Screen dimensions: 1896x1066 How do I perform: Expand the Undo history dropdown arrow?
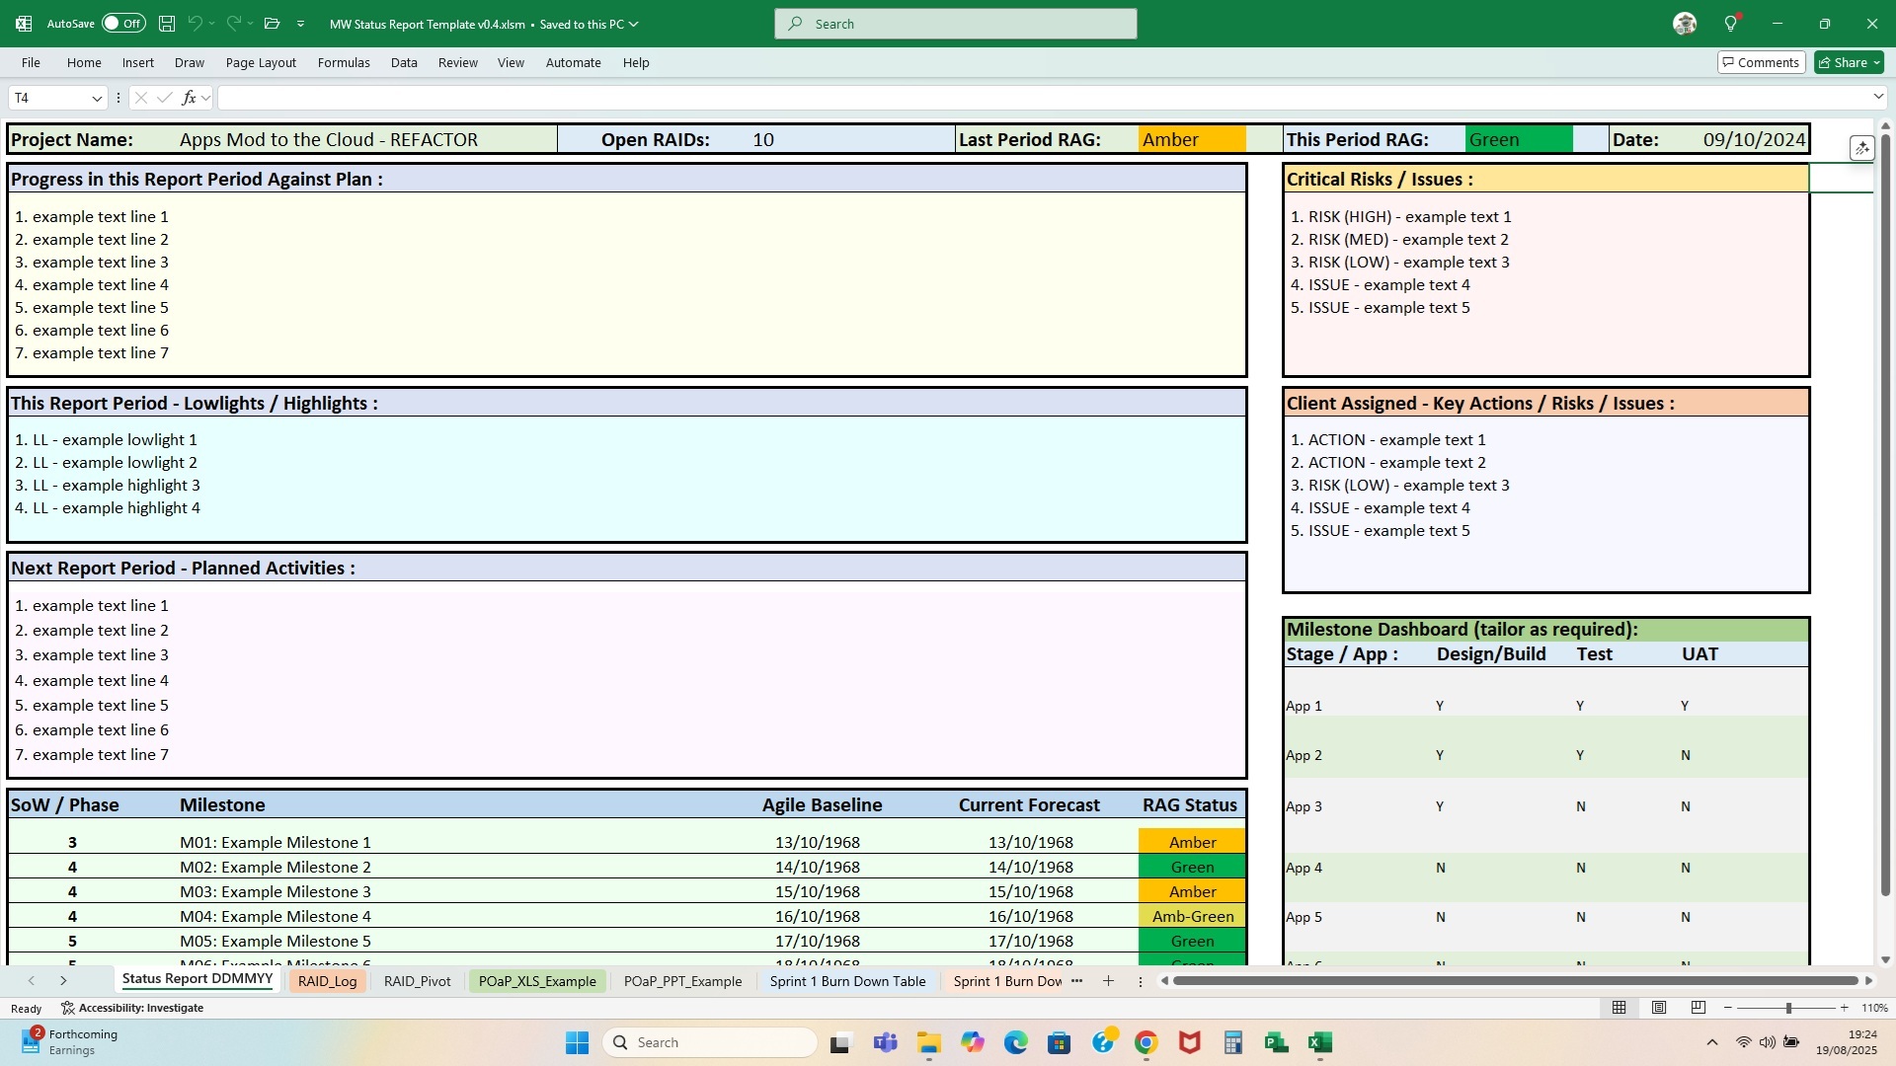[x=210, y=23]
